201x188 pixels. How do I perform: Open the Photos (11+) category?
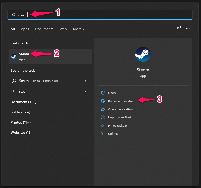[21, 122]
